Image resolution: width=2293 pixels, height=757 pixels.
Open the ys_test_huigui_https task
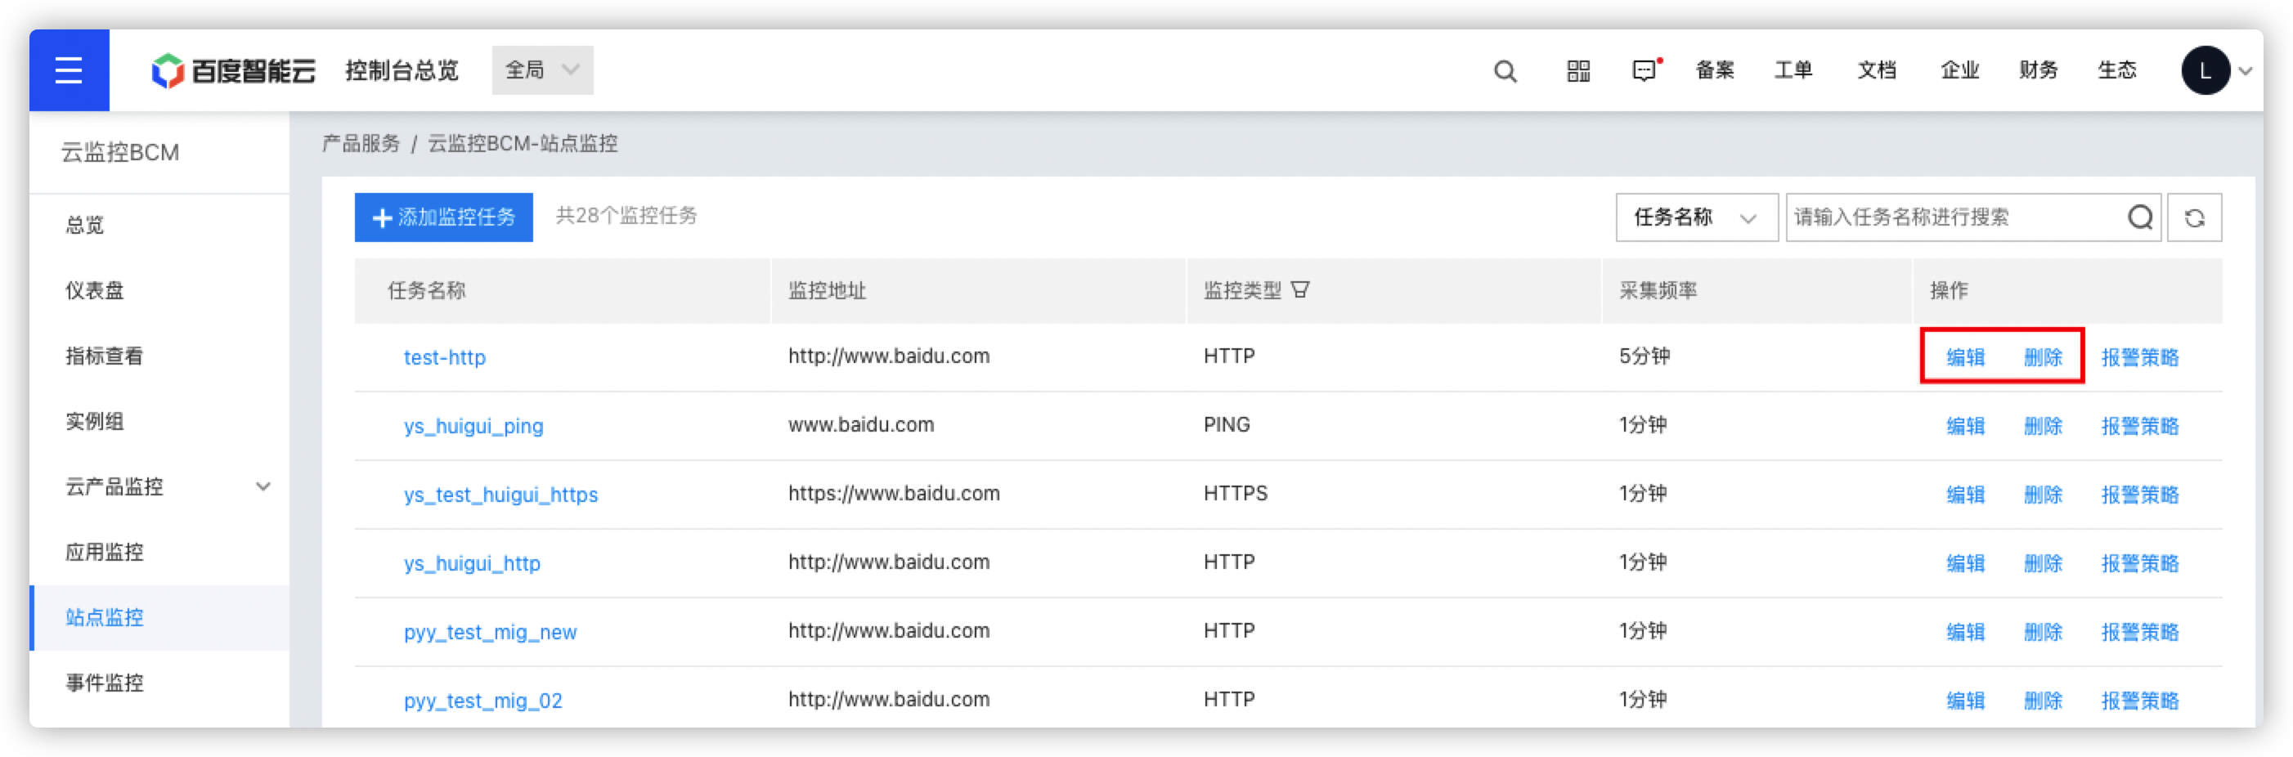coord(500,495)
